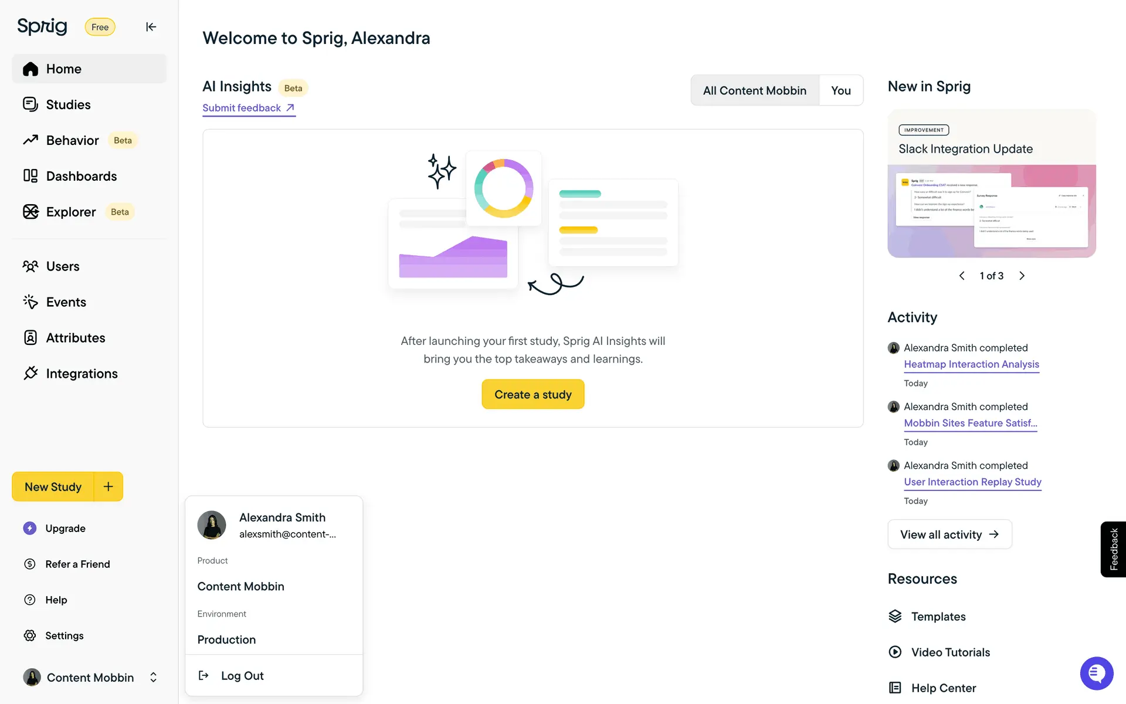Open the Submit feedback link
The image size is (1126, 704).
248,108
